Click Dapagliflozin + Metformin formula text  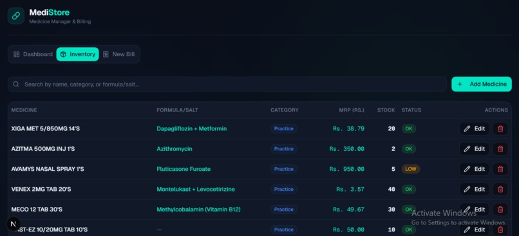pyautogui.click(x=192, y=128)
